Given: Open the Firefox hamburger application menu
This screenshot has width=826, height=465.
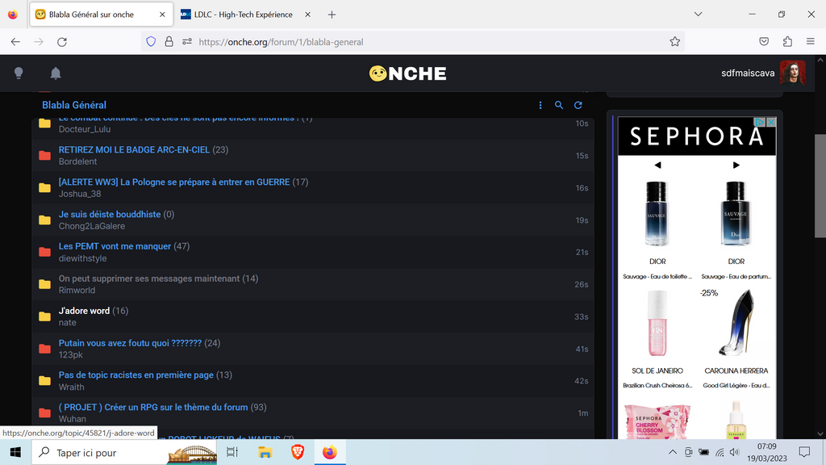Looking at the screenshot, I should point(811,42).
